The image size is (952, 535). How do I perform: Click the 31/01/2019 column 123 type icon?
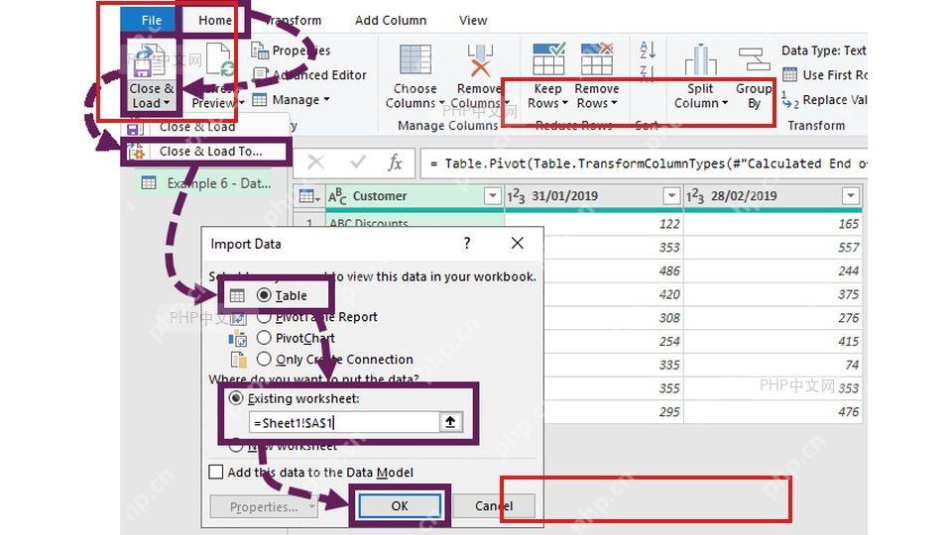516,196
